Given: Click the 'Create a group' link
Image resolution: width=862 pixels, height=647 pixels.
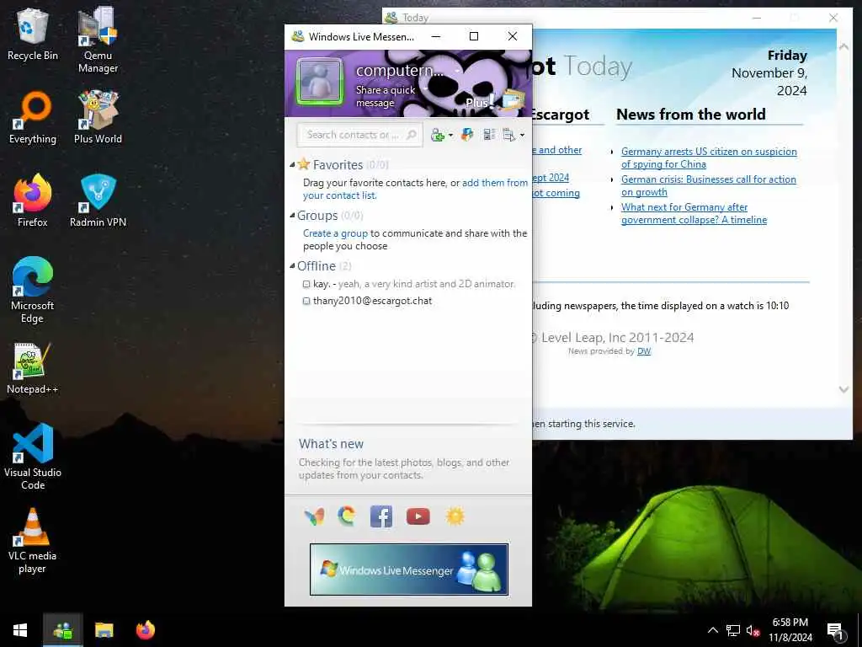Looking at the screenshot, I should tap(335, 233).
